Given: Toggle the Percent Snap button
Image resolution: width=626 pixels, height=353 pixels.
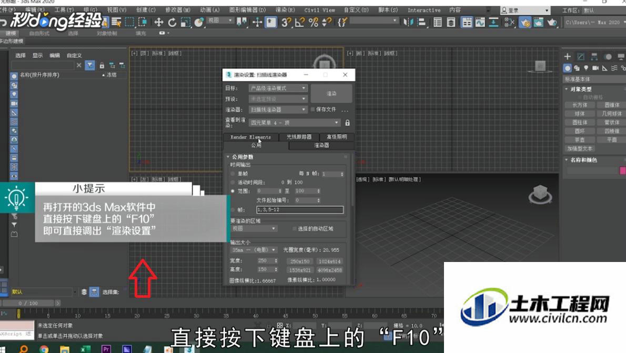Looking at the screenshot, I should click(314, 23).
